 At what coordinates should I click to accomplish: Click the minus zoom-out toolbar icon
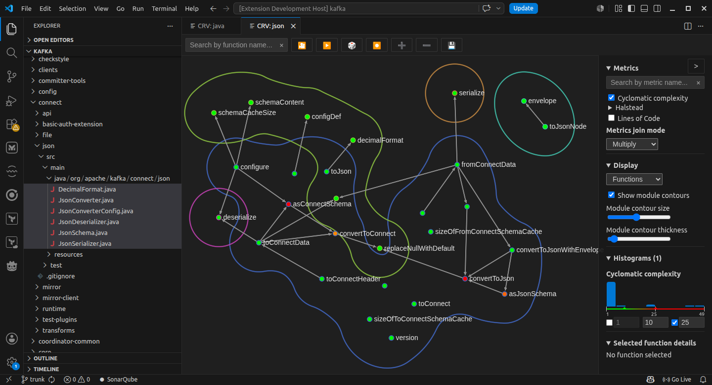pyautogui.click(x=426, y=45)
